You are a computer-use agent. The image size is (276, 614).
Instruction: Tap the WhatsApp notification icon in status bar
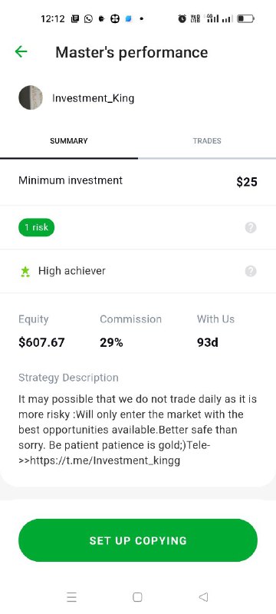tap(89, 18)
